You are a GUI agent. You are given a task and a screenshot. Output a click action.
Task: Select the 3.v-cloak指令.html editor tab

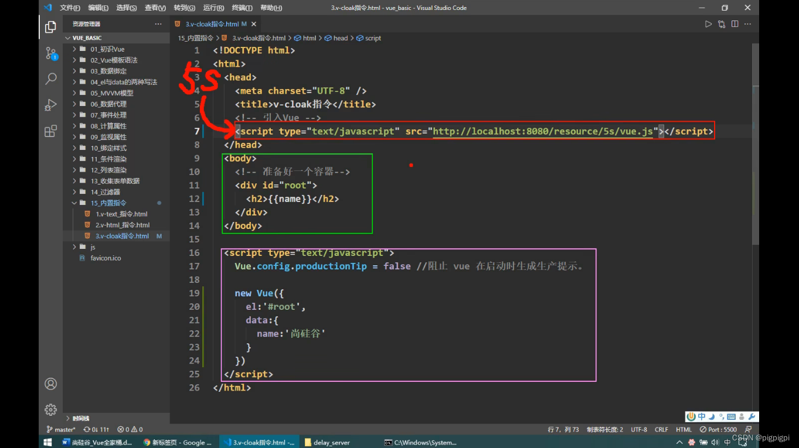pyautogui.click(x=216, y=24)
